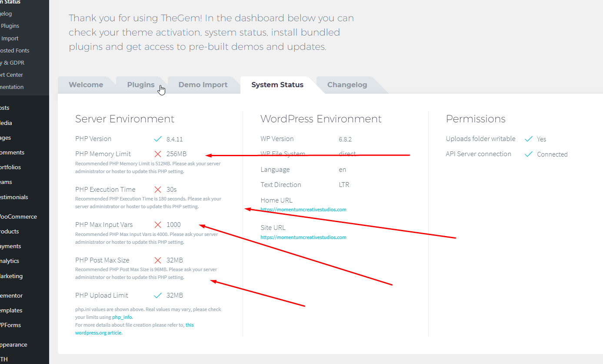Switch to the Welcome tab

coord(86,85)
